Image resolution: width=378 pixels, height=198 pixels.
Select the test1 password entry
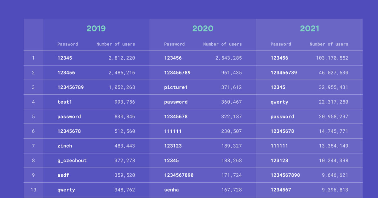(x=65, y=102)
